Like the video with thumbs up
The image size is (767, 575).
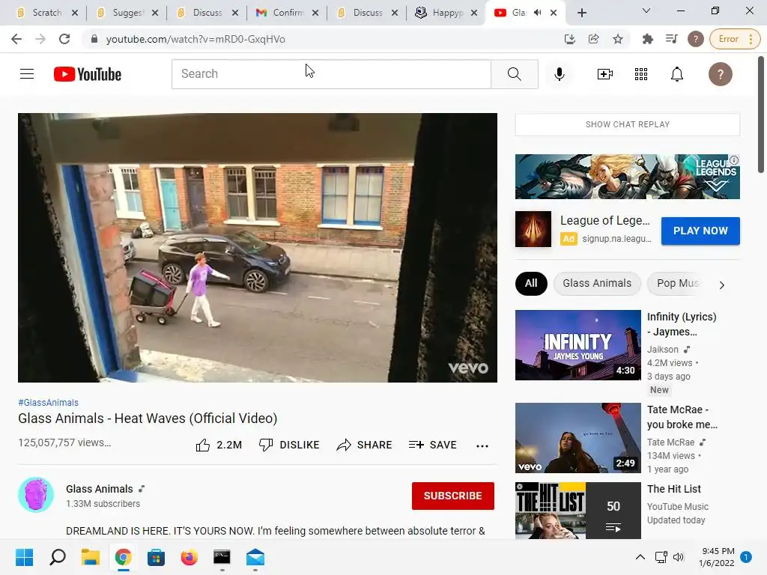(x=219, y=445)
